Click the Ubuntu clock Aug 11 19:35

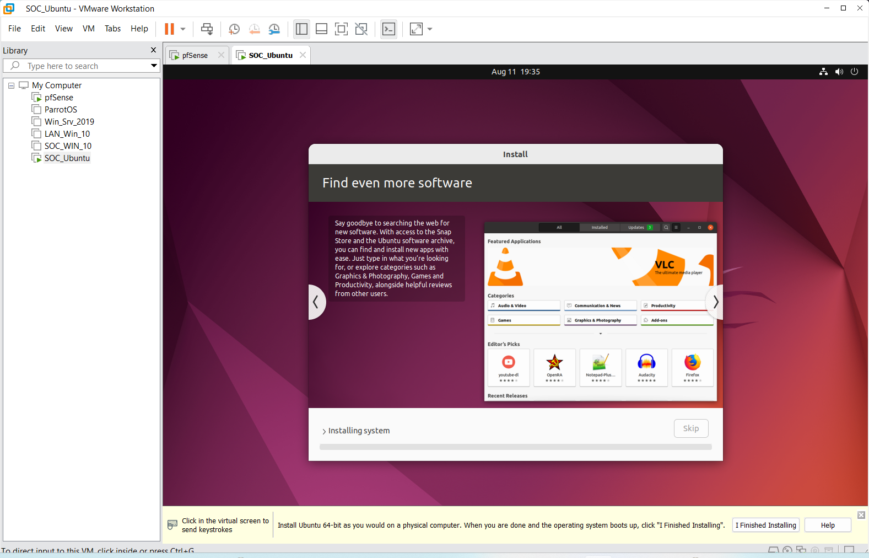(515, 72)
